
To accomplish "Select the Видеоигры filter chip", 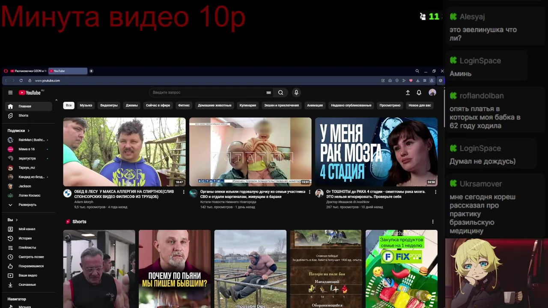I will (x=109, y=105).
